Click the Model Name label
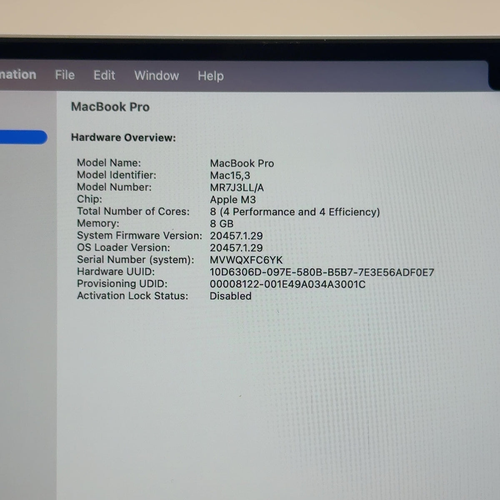500x500 pixels. coord(109,163)
